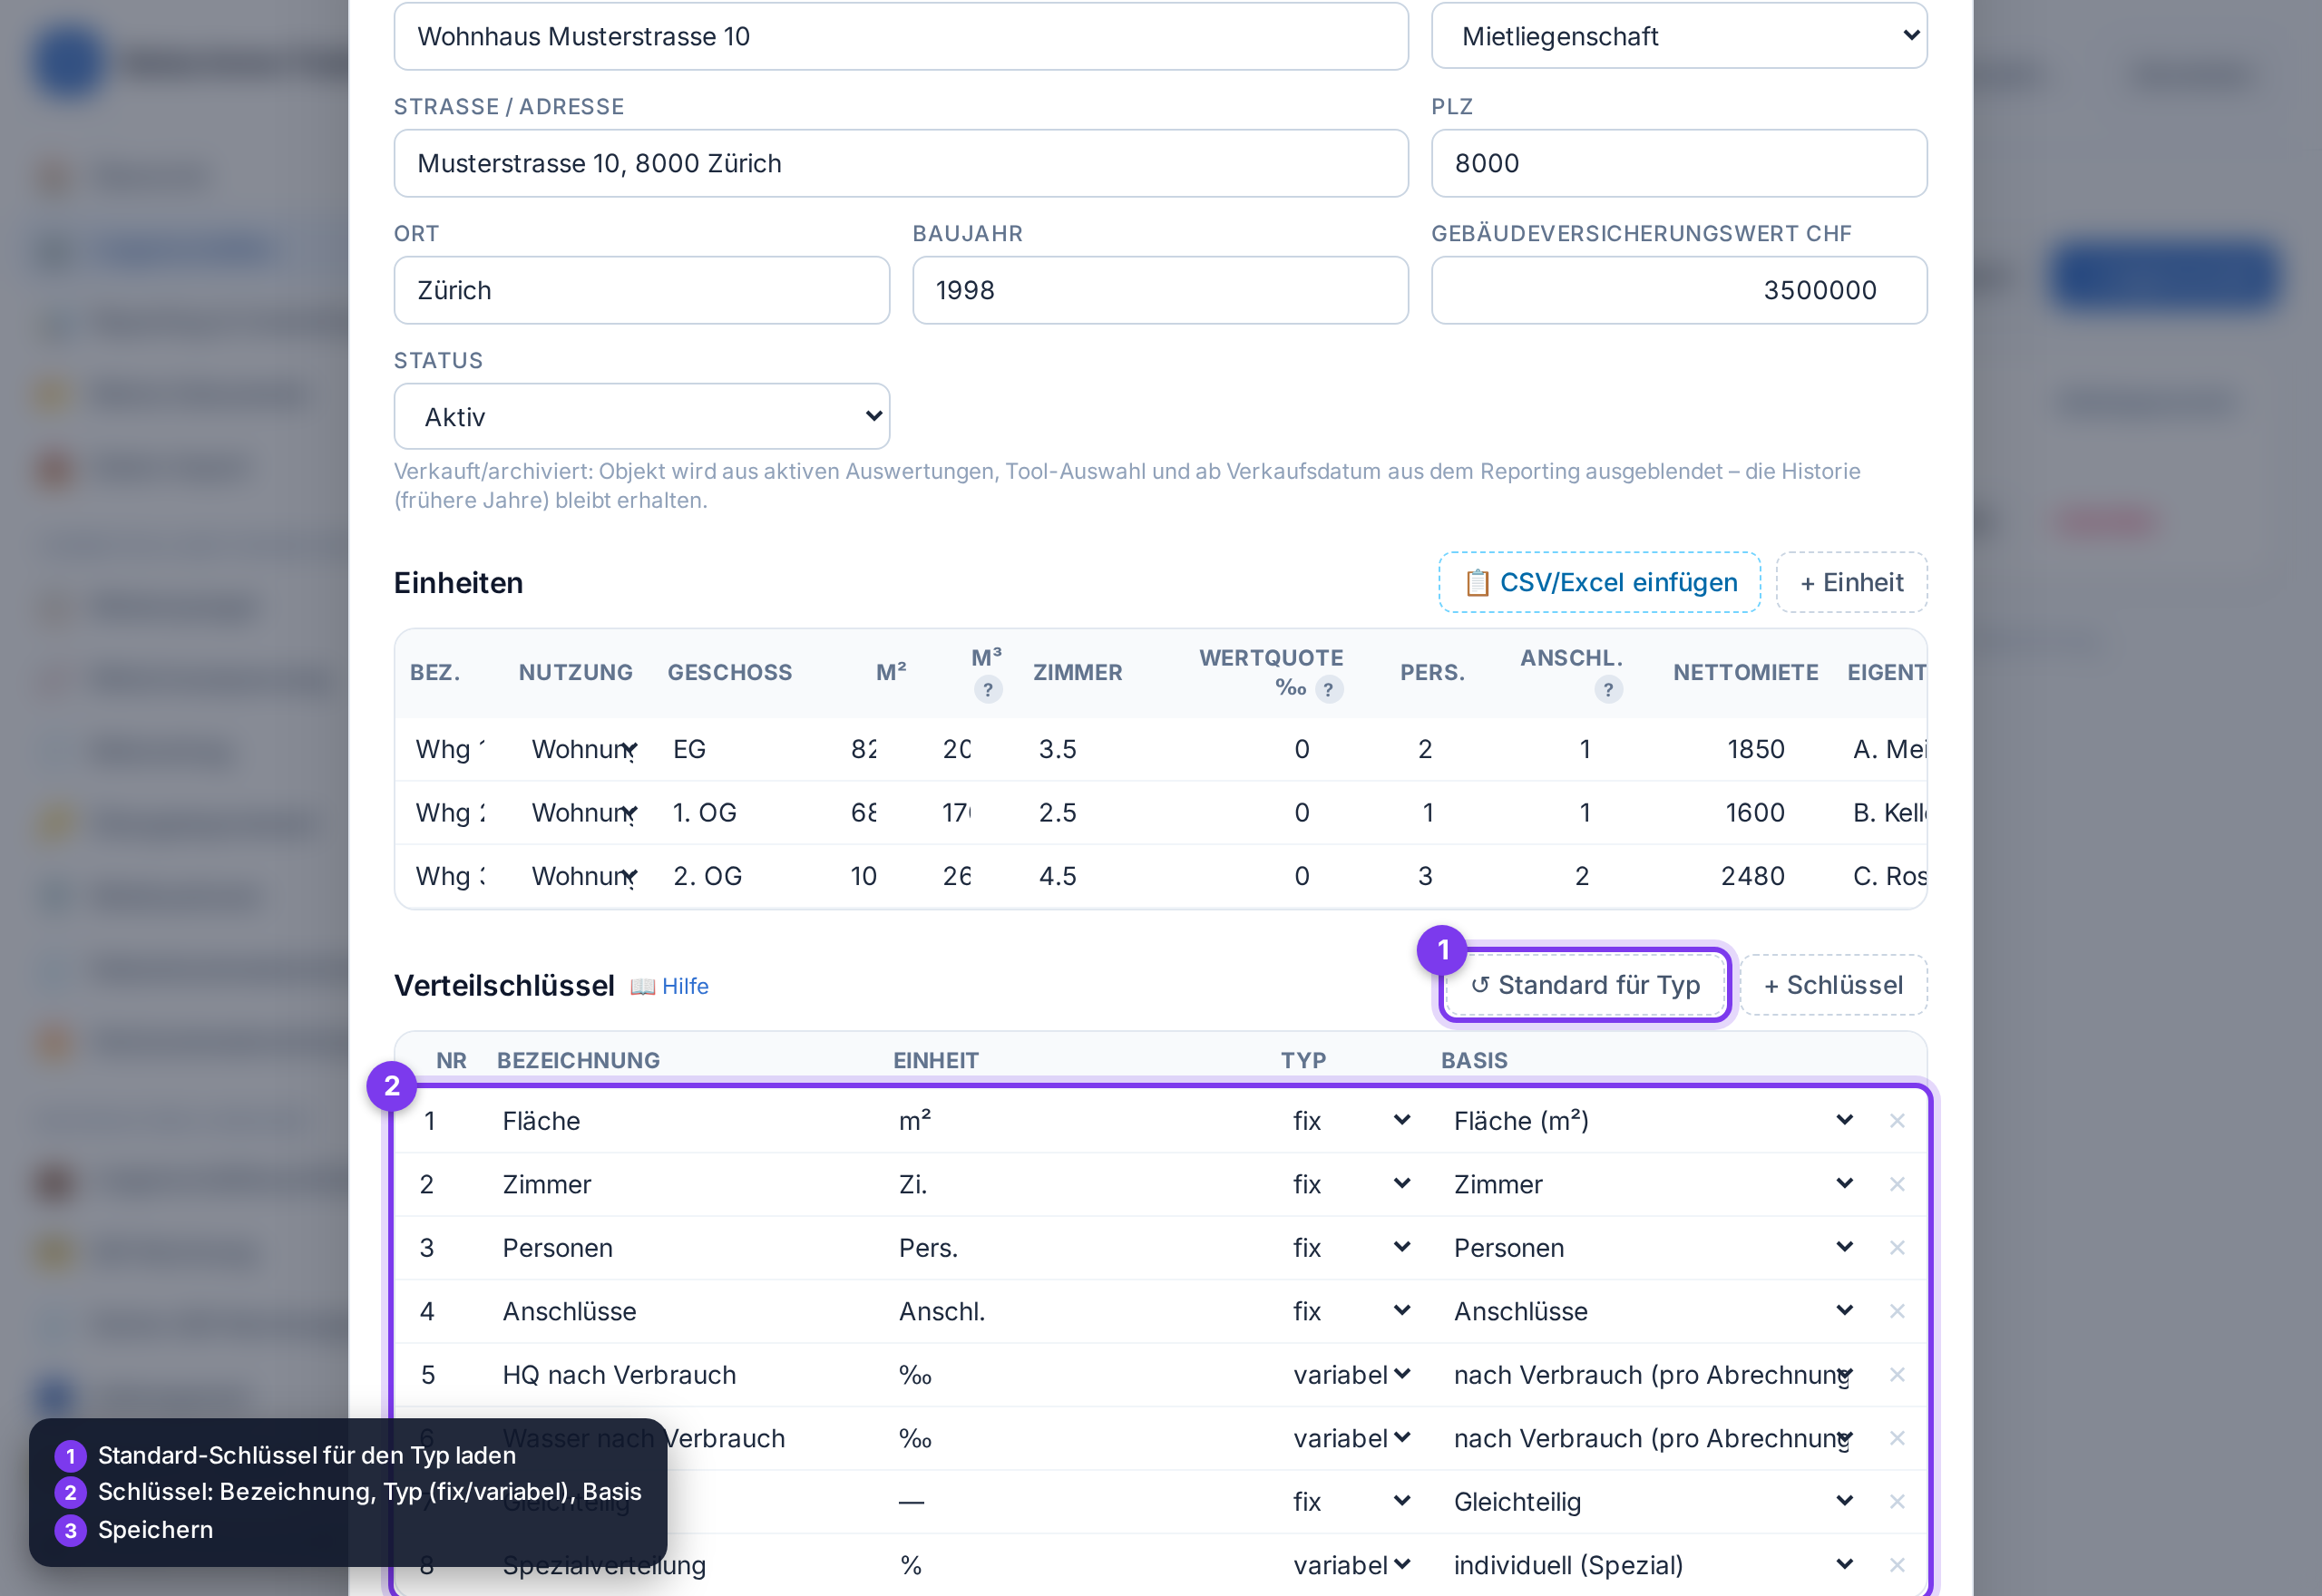Add a key with + Schlüssel
The height and width of the screenshot is (1596, 2322).
coord(1833,985)
